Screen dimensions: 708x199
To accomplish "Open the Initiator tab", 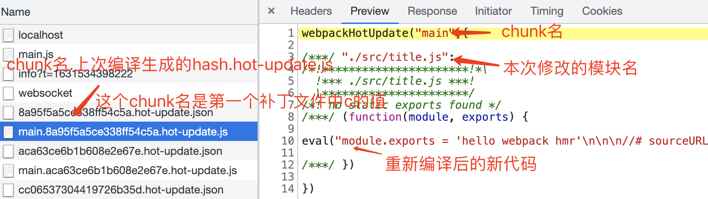I will point(493,11).
